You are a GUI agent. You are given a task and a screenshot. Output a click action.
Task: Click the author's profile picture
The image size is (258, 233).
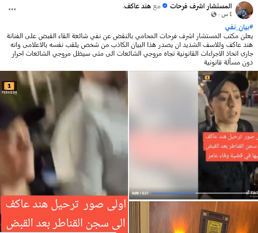244,10
